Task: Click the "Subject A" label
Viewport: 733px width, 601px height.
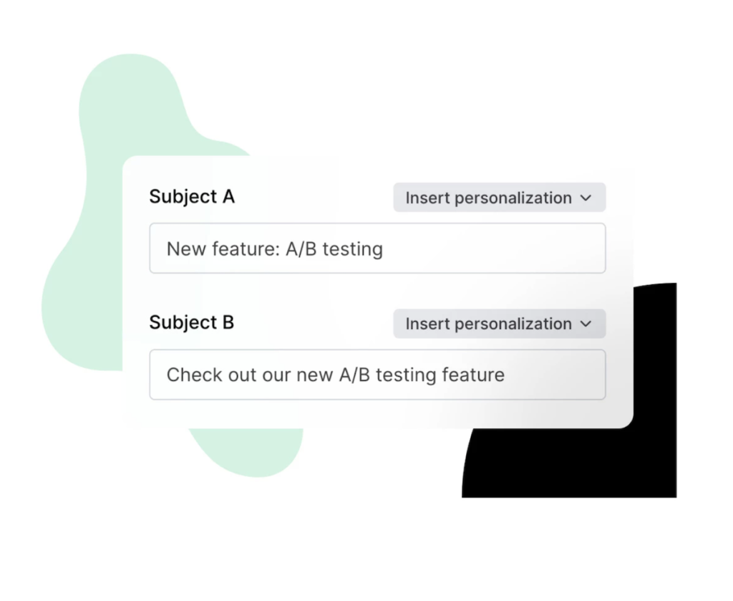Action: click(x=192, y=196)
